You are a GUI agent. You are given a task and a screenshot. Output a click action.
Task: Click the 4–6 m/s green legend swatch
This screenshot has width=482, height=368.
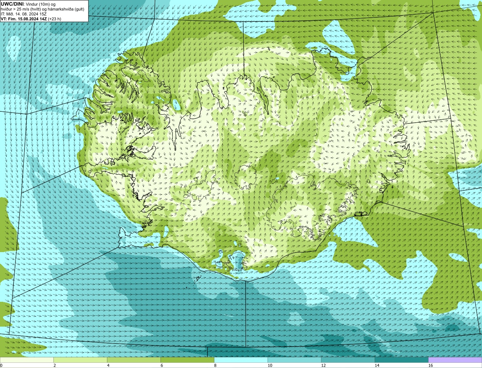pyautogui.click(x=134, y=360)
